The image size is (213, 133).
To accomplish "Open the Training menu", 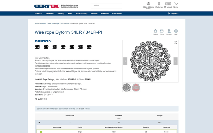I will 60,13.
